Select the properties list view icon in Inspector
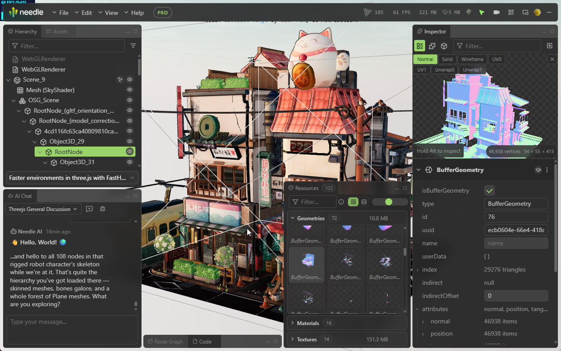This screenshot has width=561, height=351. click(x=420, y=46)
